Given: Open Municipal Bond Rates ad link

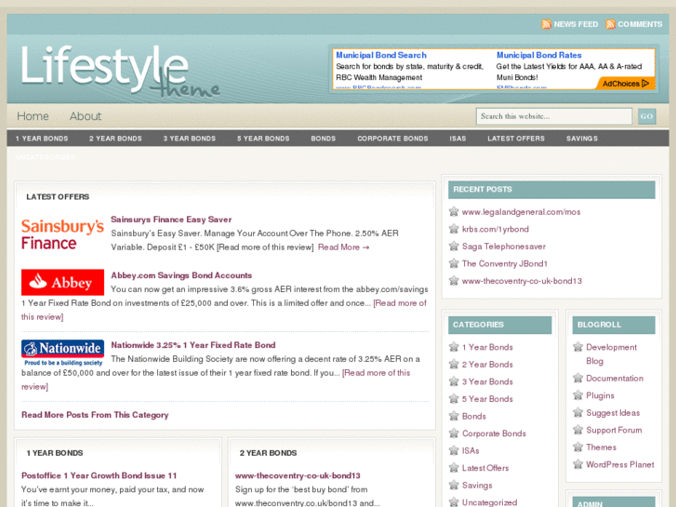Looking at the screenshot, I should click(539, 55).
